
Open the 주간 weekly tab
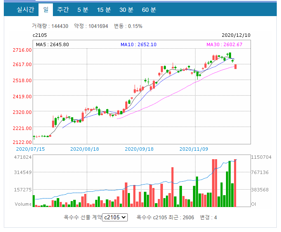click(63, 10)
